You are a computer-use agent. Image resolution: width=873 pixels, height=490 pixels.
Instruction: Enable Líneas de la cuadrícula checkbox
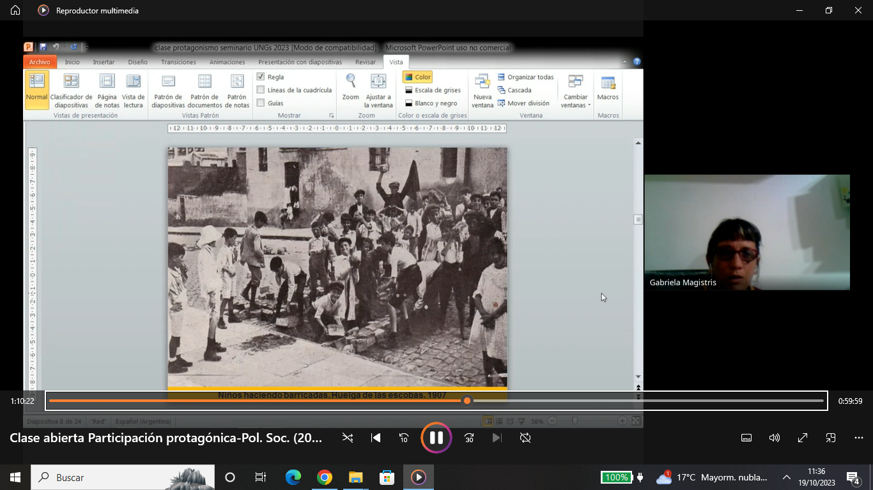pyautogui.click(x=260, y=90)
